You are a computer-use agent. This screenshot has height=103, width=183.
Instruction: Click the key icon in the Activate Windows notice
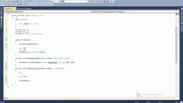[x=139, y=95]
